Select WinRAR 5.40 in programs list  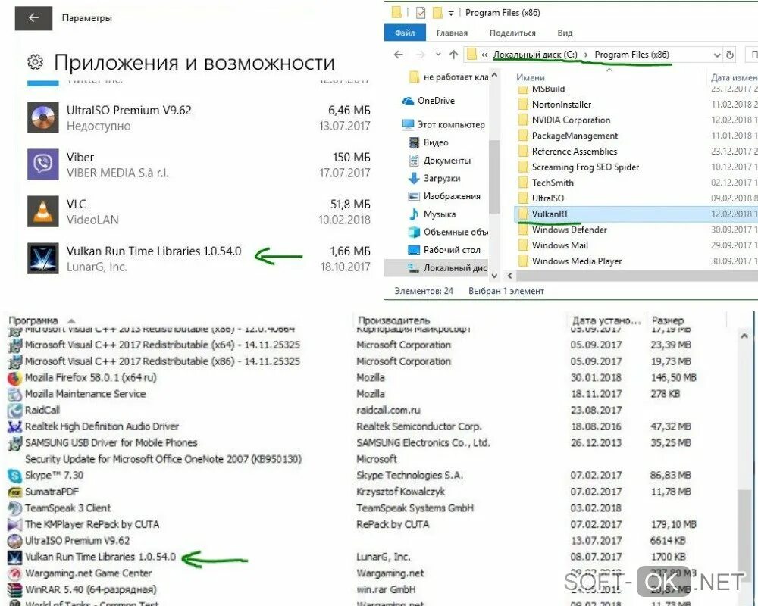pos(82,589)
